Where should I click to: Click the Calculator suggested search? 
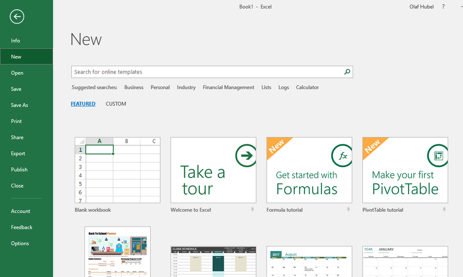[307, 88]
